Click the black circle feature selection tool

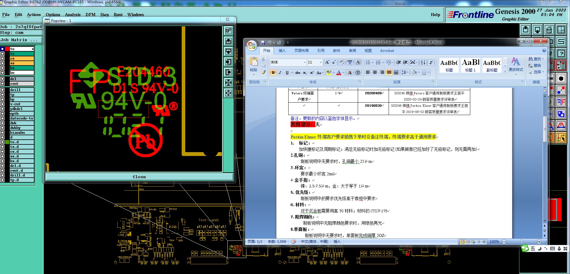pos(561,79)
